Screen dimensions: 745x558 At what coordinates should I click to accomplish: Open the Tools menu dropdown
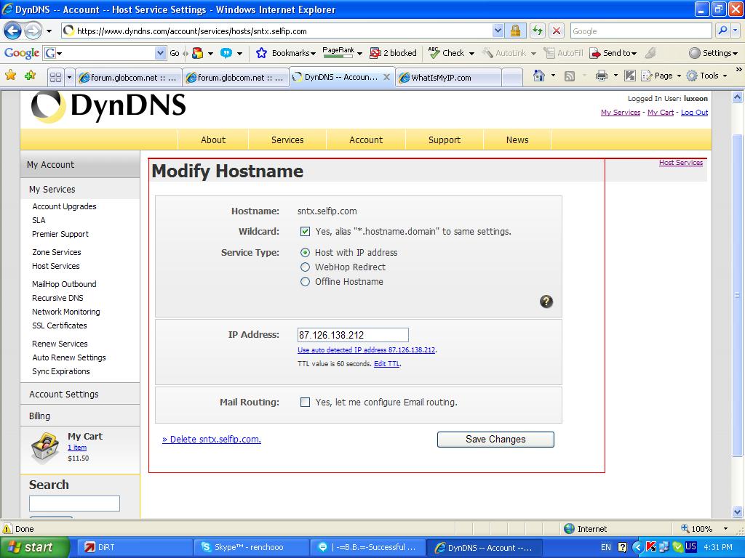point(706,76)
